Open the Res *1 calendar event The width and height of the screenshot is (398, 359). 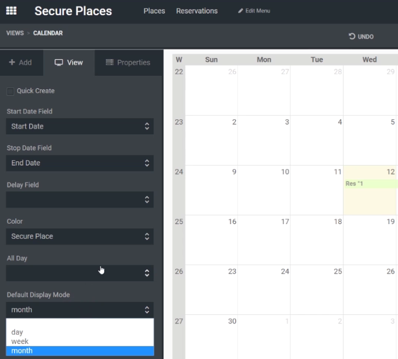pos(371,184)
